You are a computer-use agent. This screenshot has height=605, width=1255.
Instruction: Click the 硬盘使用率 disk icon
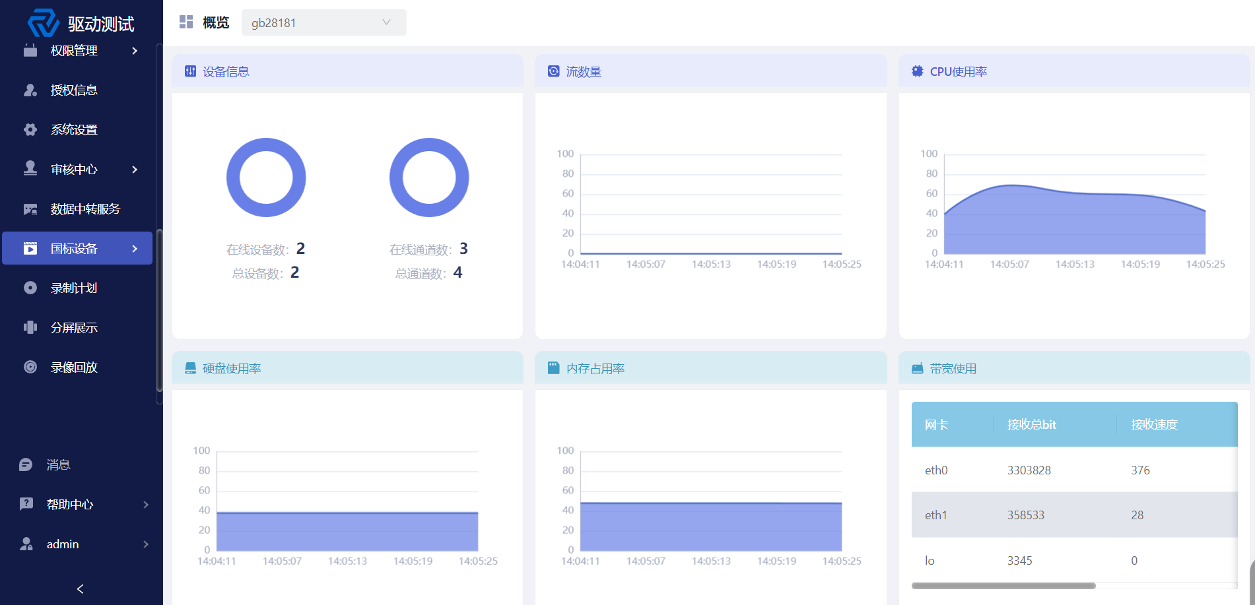[190, 368]
